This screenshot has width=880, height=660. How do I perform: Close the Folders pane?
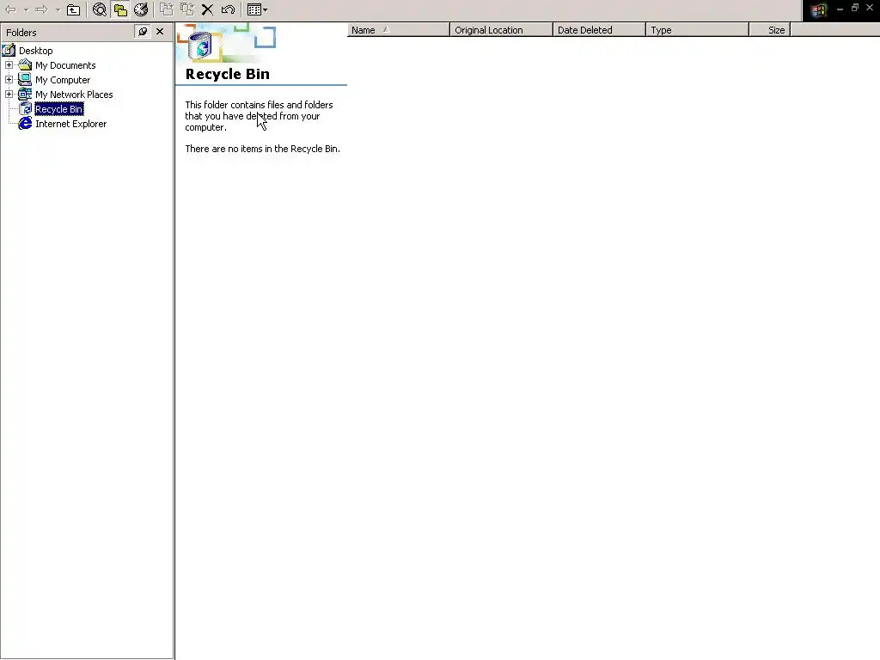[x=160, y=32]
